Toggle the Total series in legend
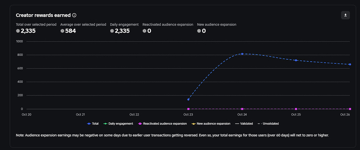Image resolution: width=360 pixels, height=150 pixels. click(x=93, y=123)
